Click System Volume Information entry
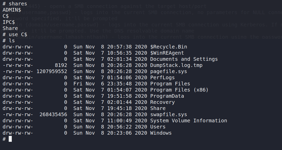The image size is (282, 150). click(188, 121)
